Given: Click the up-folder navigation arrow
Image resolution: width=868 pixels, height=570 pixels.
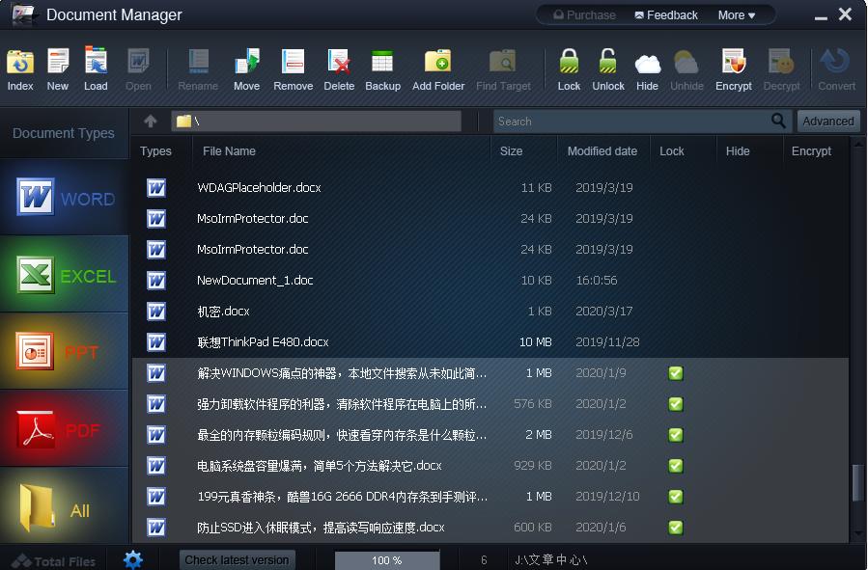Looking at the screenshot, I should (x=150, y=121).
